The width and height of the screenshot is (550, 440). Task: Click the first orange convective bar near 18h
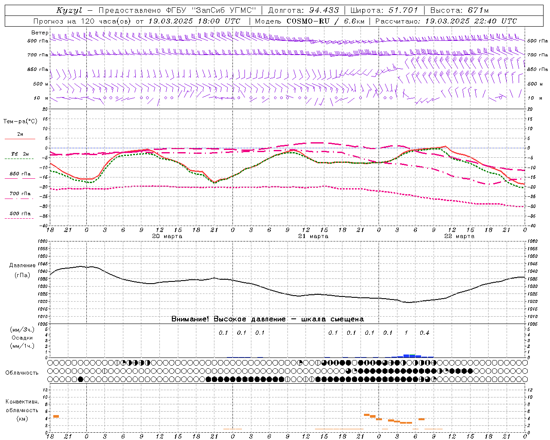[x=56, y=416]
